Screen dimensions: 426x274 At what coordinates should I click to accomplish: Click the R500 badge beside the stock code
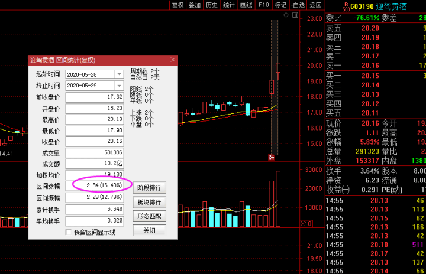[346, 6]
